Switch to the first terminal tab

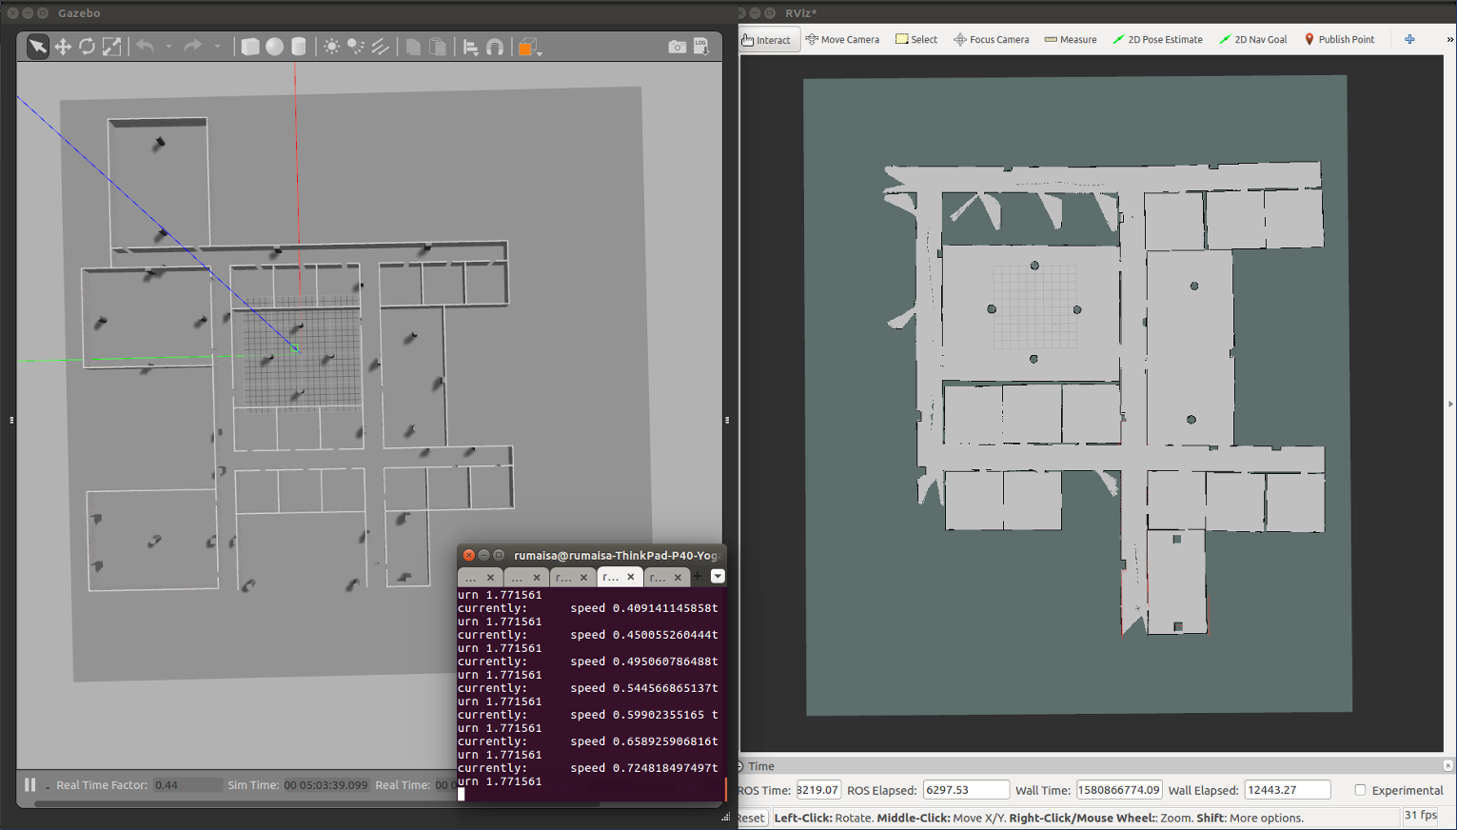coord(480,577)
